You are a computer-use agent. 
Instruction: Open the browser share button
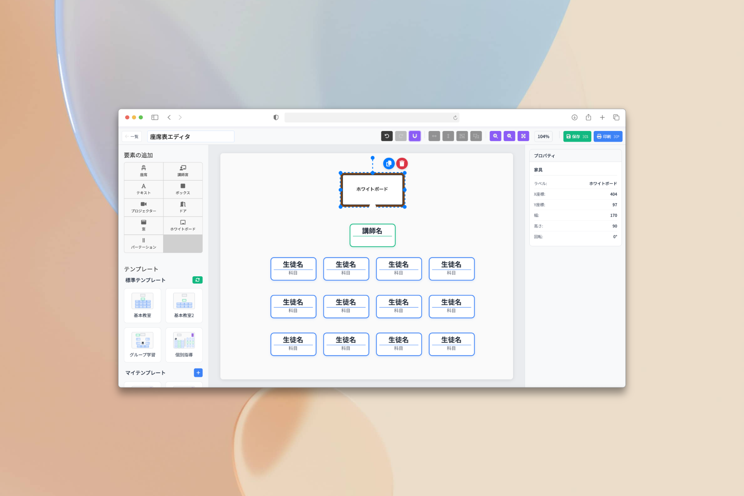coord(588,117)
